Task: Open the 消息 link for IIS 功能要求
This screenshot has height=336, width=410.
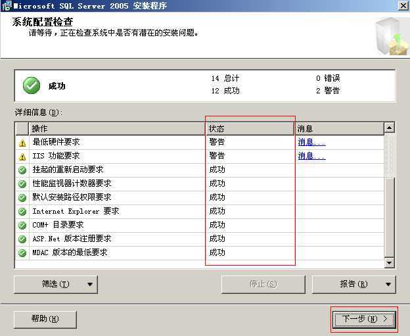Action: point(311,156)
